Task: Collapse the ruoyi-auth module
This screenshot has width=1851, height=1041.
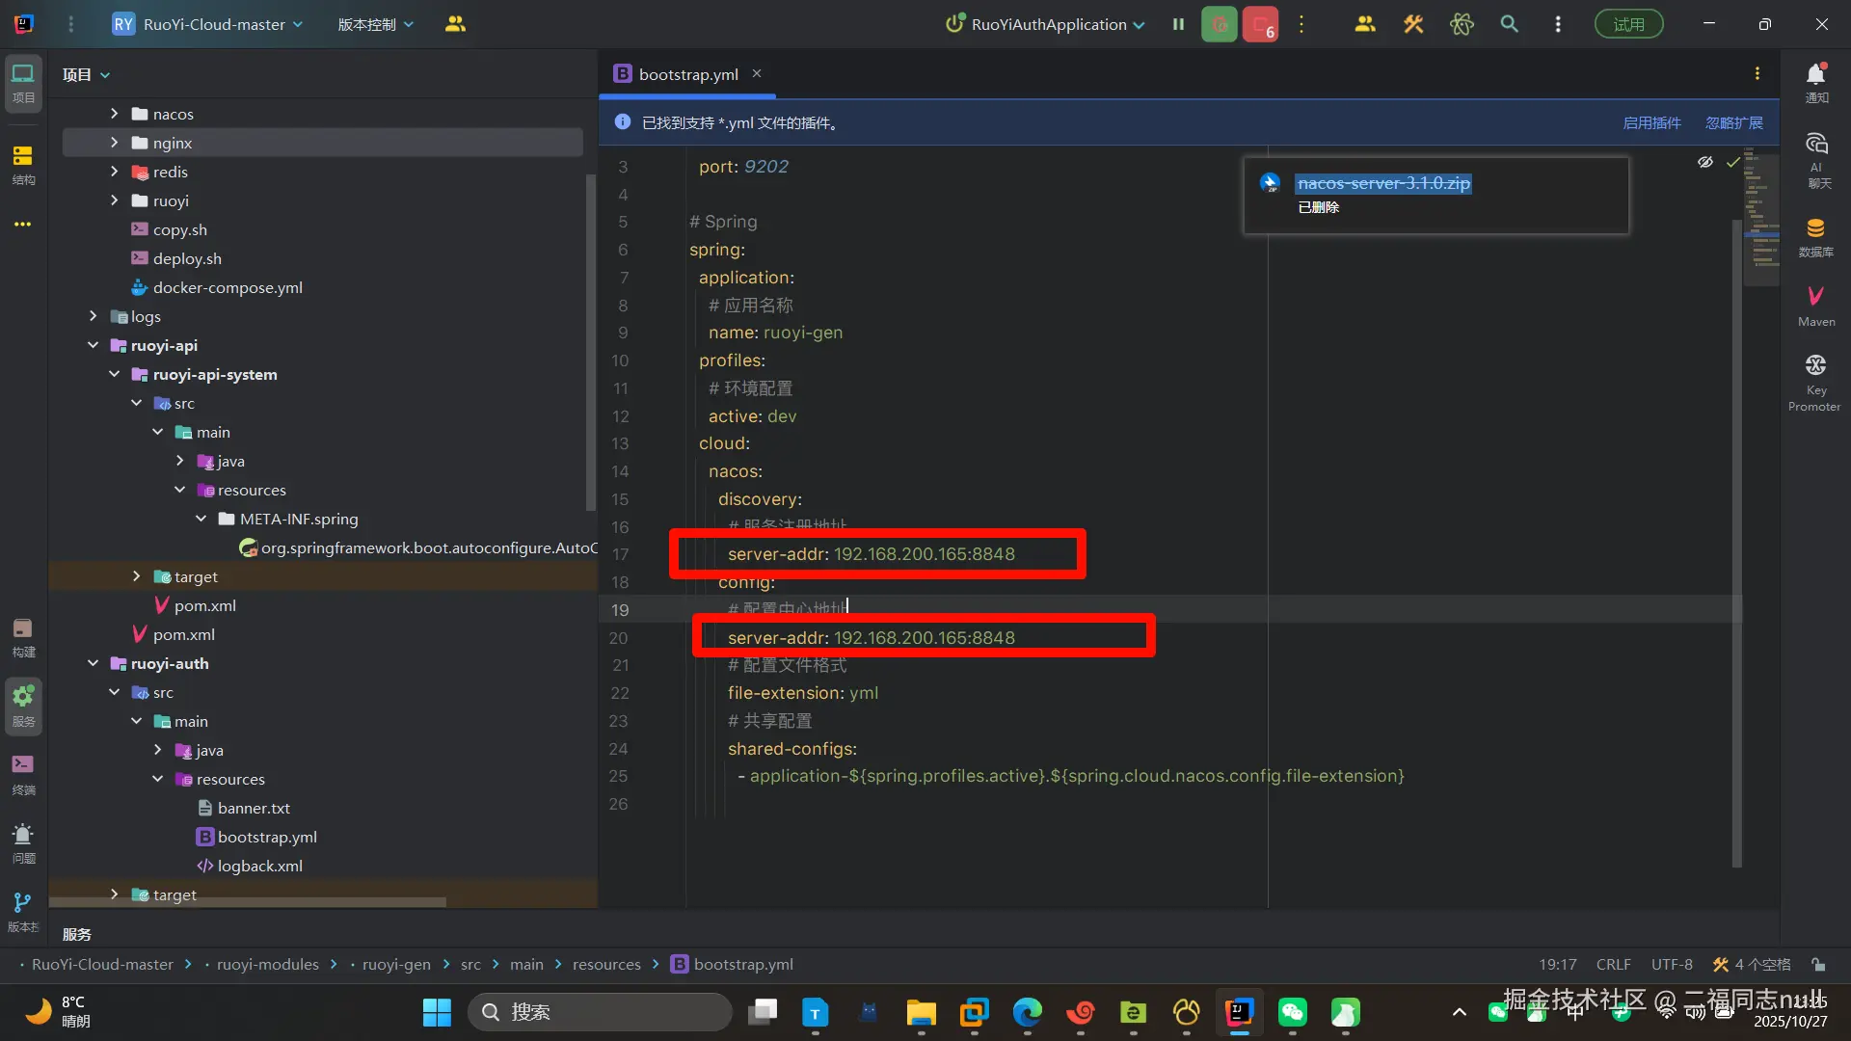Action: point(93,663)
